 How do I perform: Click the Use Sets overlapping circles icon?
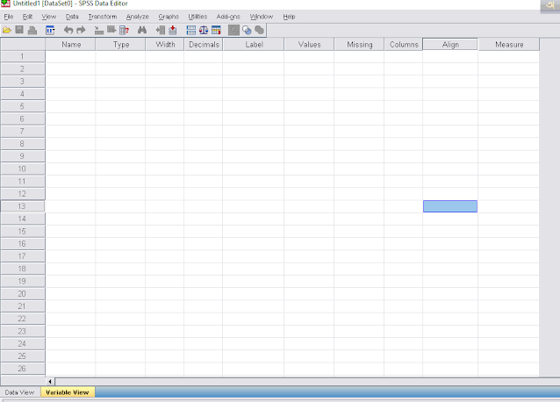(x=247, y=31)
